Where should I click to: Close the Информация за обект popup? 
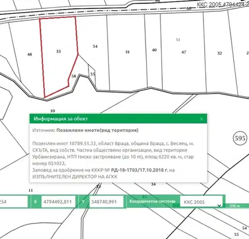point(201,119)
